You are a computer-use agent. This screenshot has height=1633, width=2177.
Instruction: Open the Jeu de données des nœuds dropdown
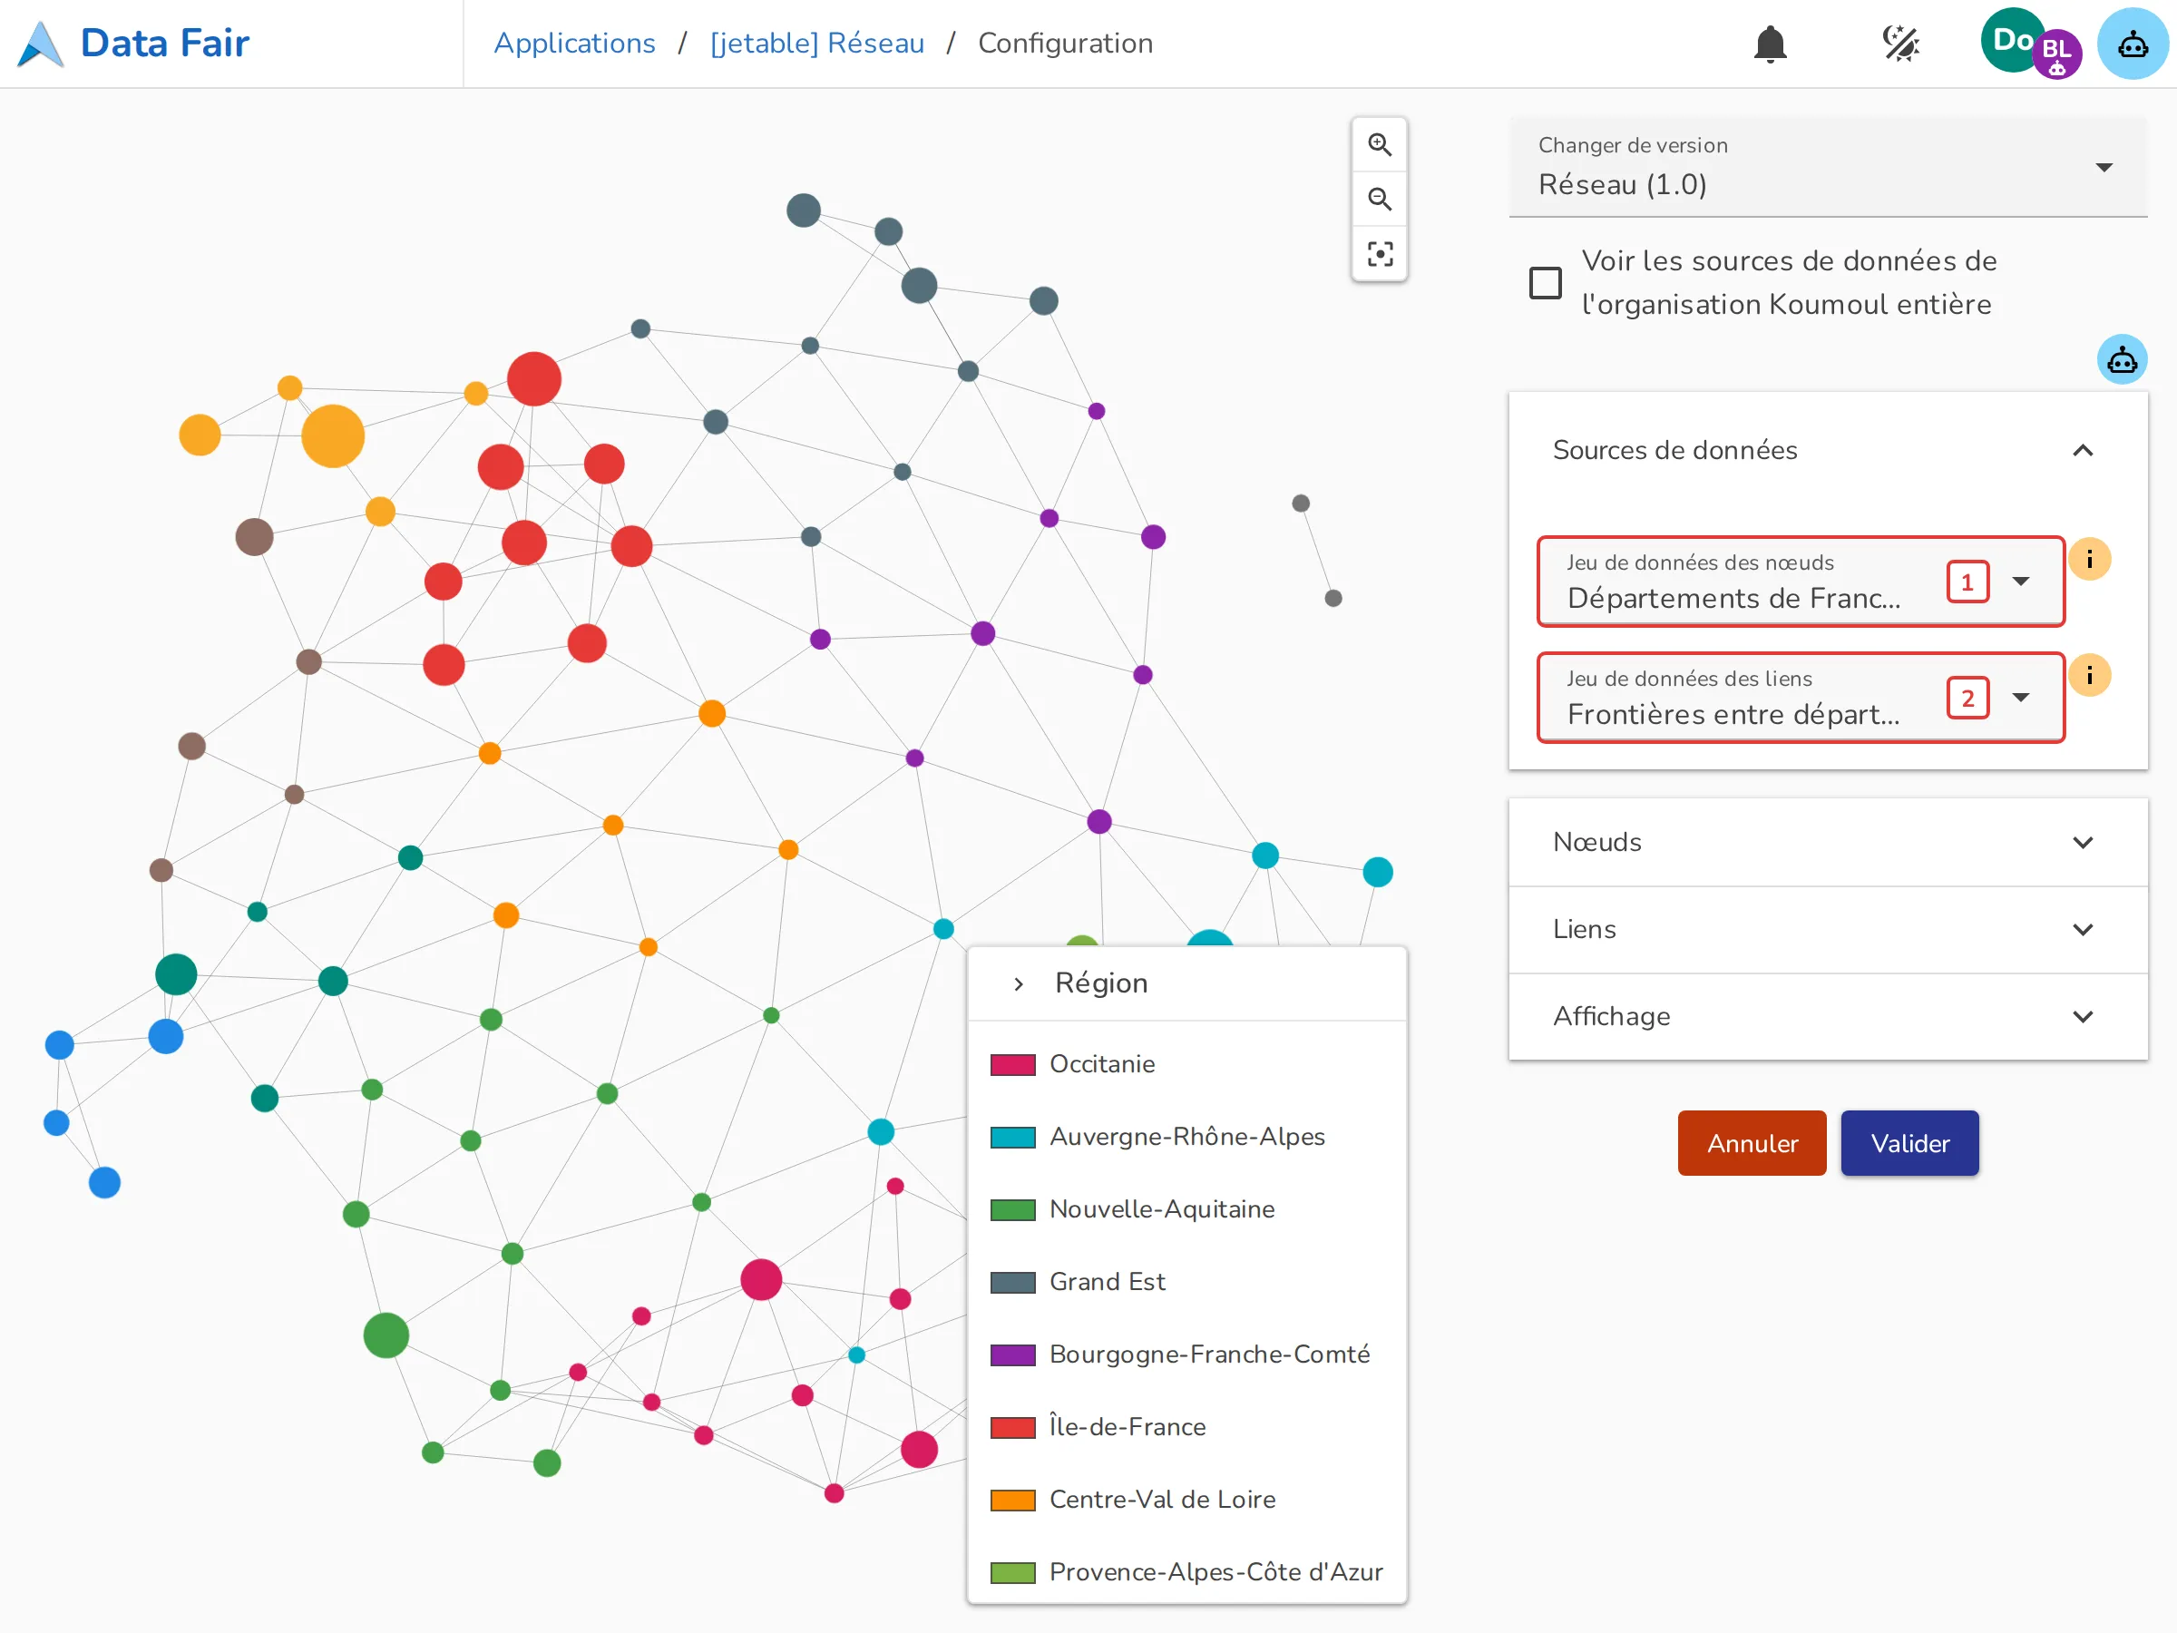[1800, 581]
